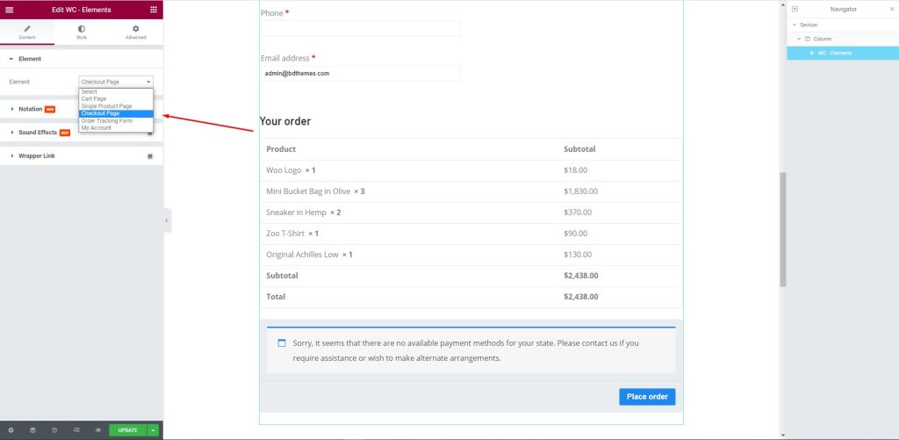Switch to the Style tab

coord(82,32)
